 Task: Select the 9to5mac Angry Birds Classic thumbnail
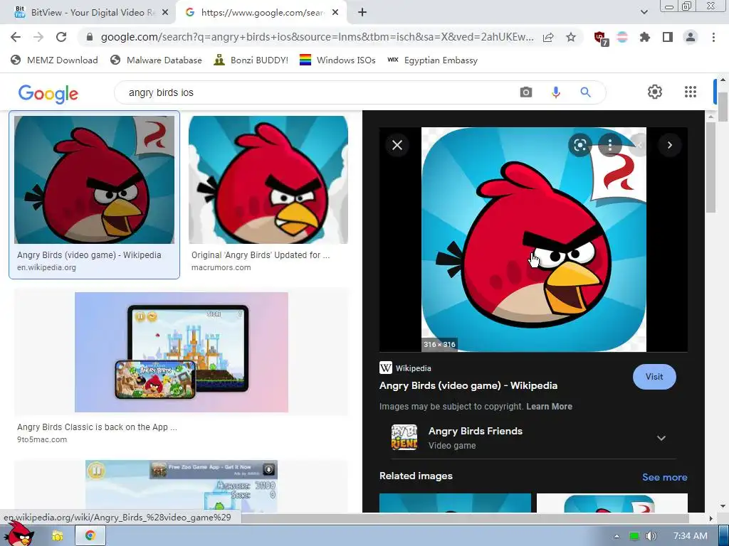click(x=182, y=352)
